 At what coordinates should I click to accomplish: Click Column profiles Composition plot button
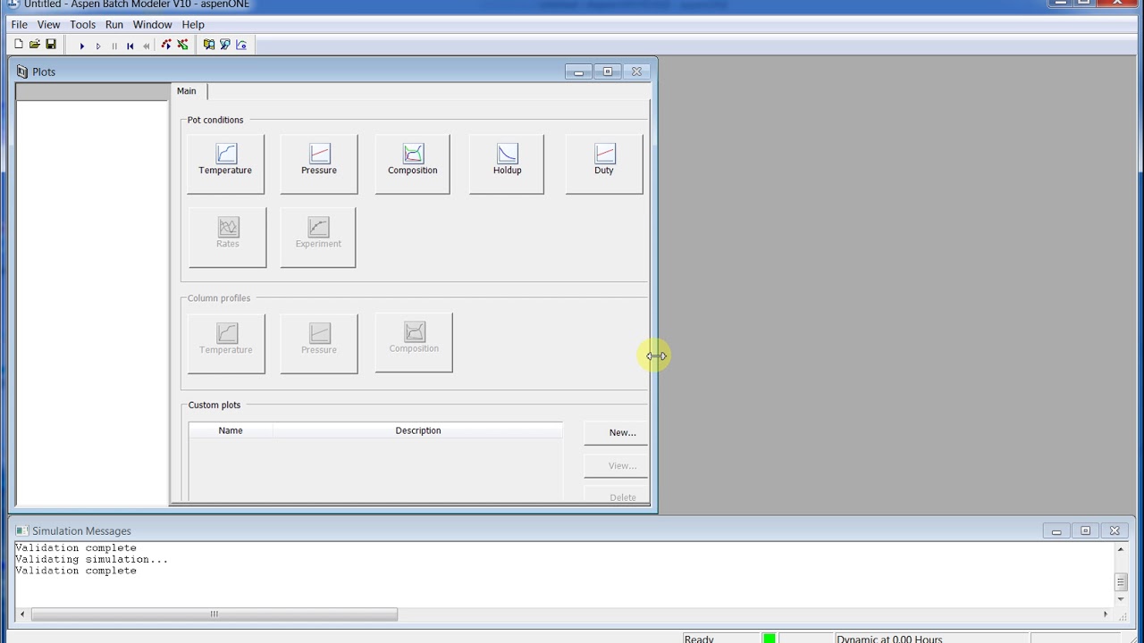[x=414, y=342]
